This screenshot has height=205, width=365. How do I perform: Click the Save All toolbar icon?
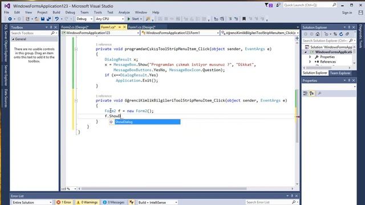[x=48, y=19]
